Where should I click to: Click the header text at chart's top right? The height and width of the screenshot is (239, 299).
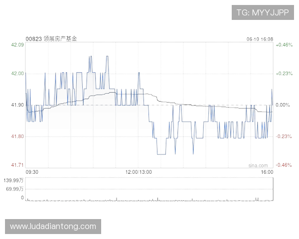click(x=258, y=38)
